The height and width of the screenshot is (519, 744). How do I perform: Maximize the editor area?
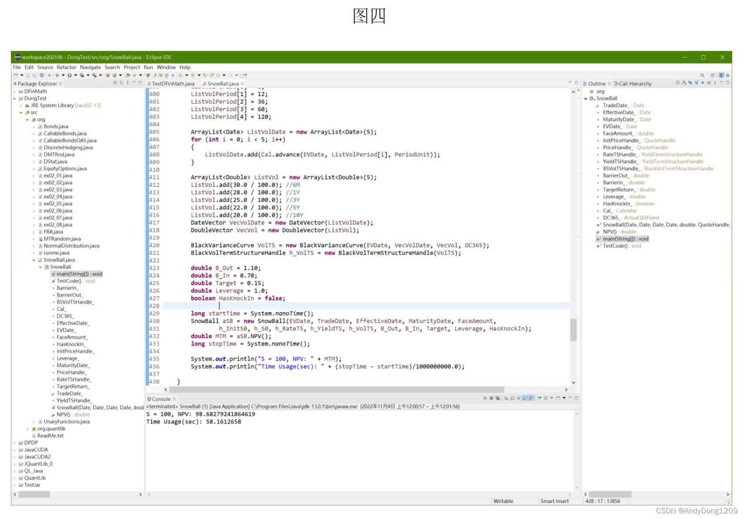(576, 82)
